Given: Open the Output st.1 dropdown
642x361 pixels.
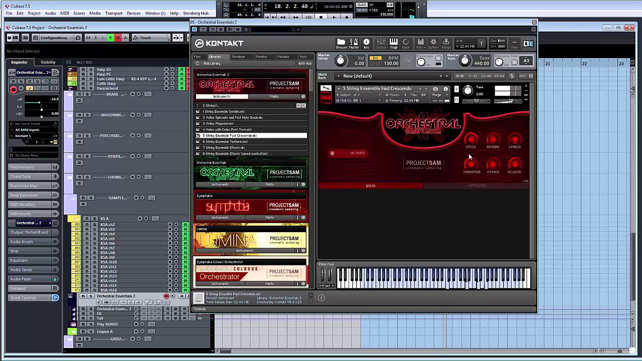Looking at the screenshot, I should [x=358, y=95].
